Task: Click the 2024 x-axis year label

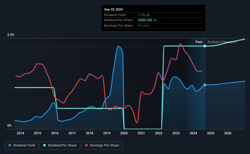Action: pos(193,133)
